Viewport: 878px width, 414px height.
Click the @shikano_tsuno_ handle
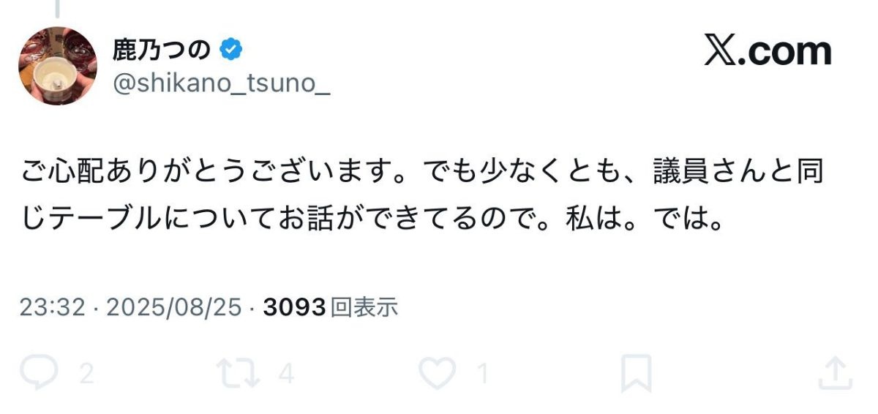pyautogui.click(x=221, y=84)
